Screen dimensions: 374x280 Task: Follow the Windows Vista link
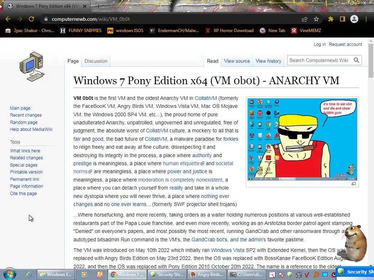[228, 250]
